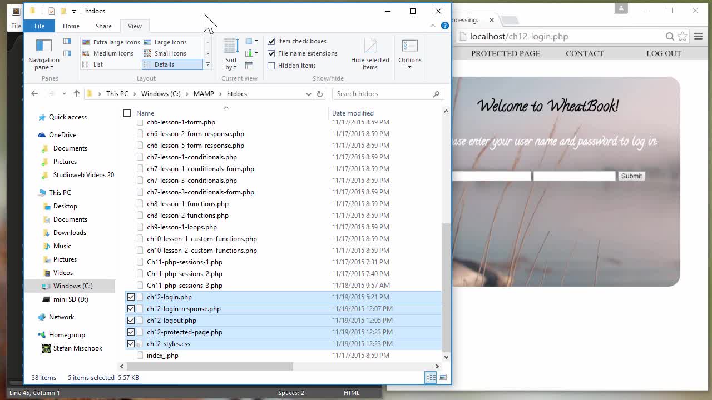Open CONTACT nav link in browser
This screenshot has height=400, width=712.
[585, 53]
